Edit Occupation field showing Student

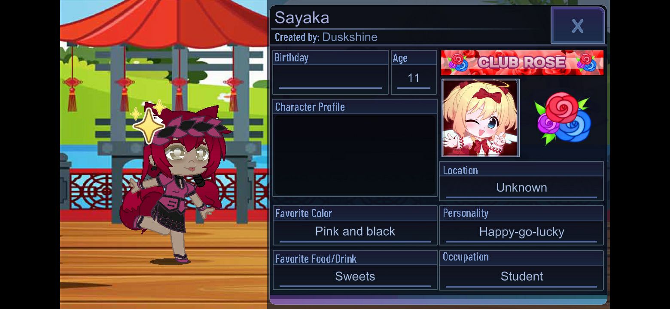pos(521,276)
